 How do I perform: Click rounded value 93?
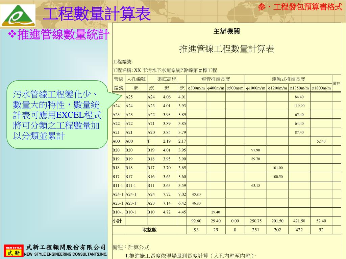coord(196,230)
